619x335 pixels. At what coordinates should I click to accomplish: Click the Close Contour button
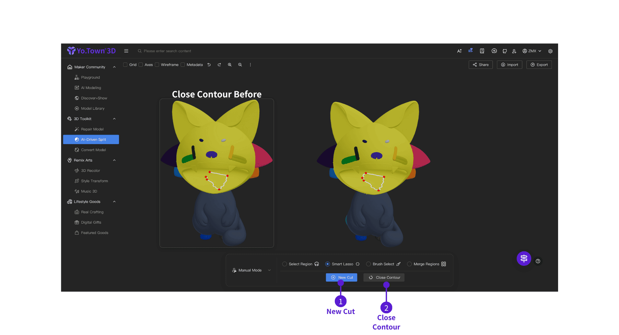[x=384, y=277]
